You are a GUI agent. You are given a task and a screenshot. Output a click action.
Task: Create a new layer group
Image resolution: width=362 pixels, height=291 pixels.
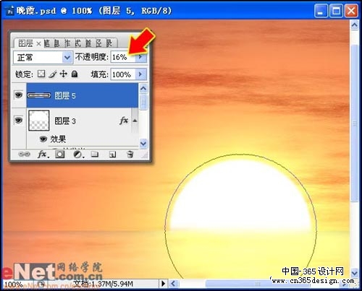pyautogui.click(x=95, y=154)
